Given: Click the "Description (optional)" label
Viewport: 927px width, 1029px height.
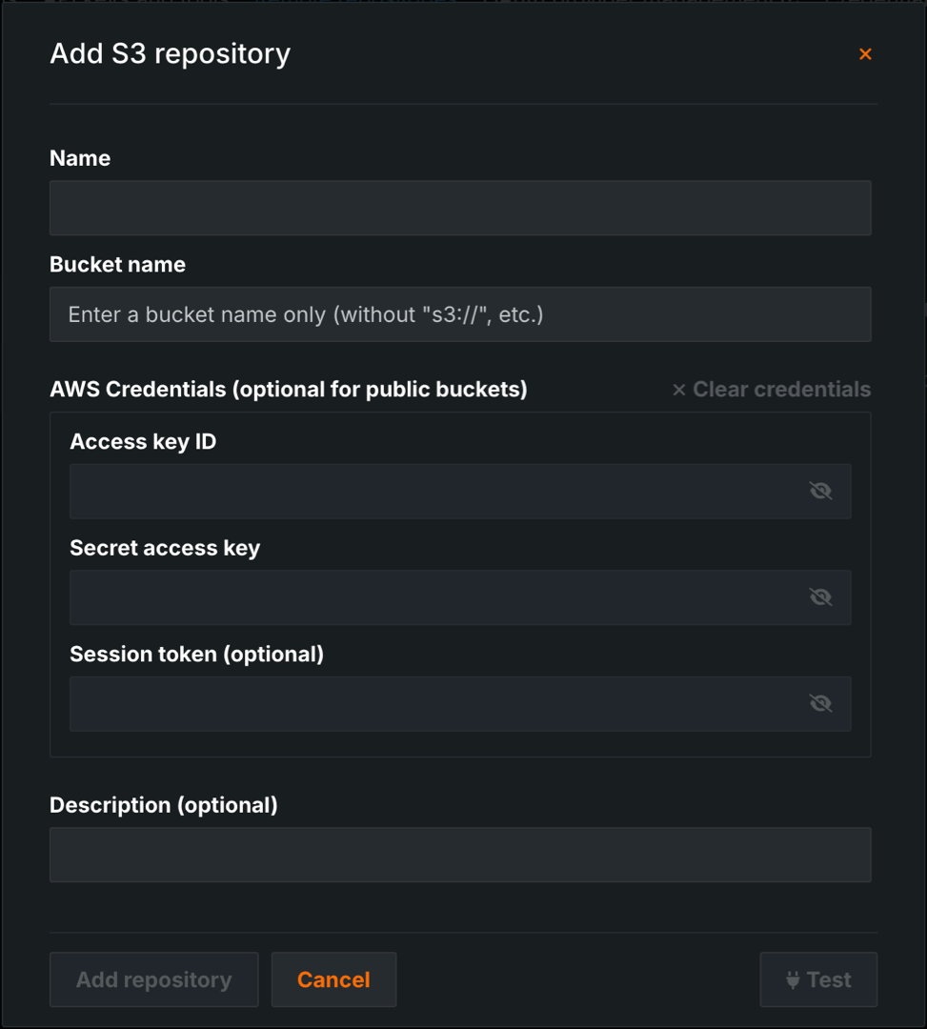Looking at the screenshot, I should click(164, 805).
